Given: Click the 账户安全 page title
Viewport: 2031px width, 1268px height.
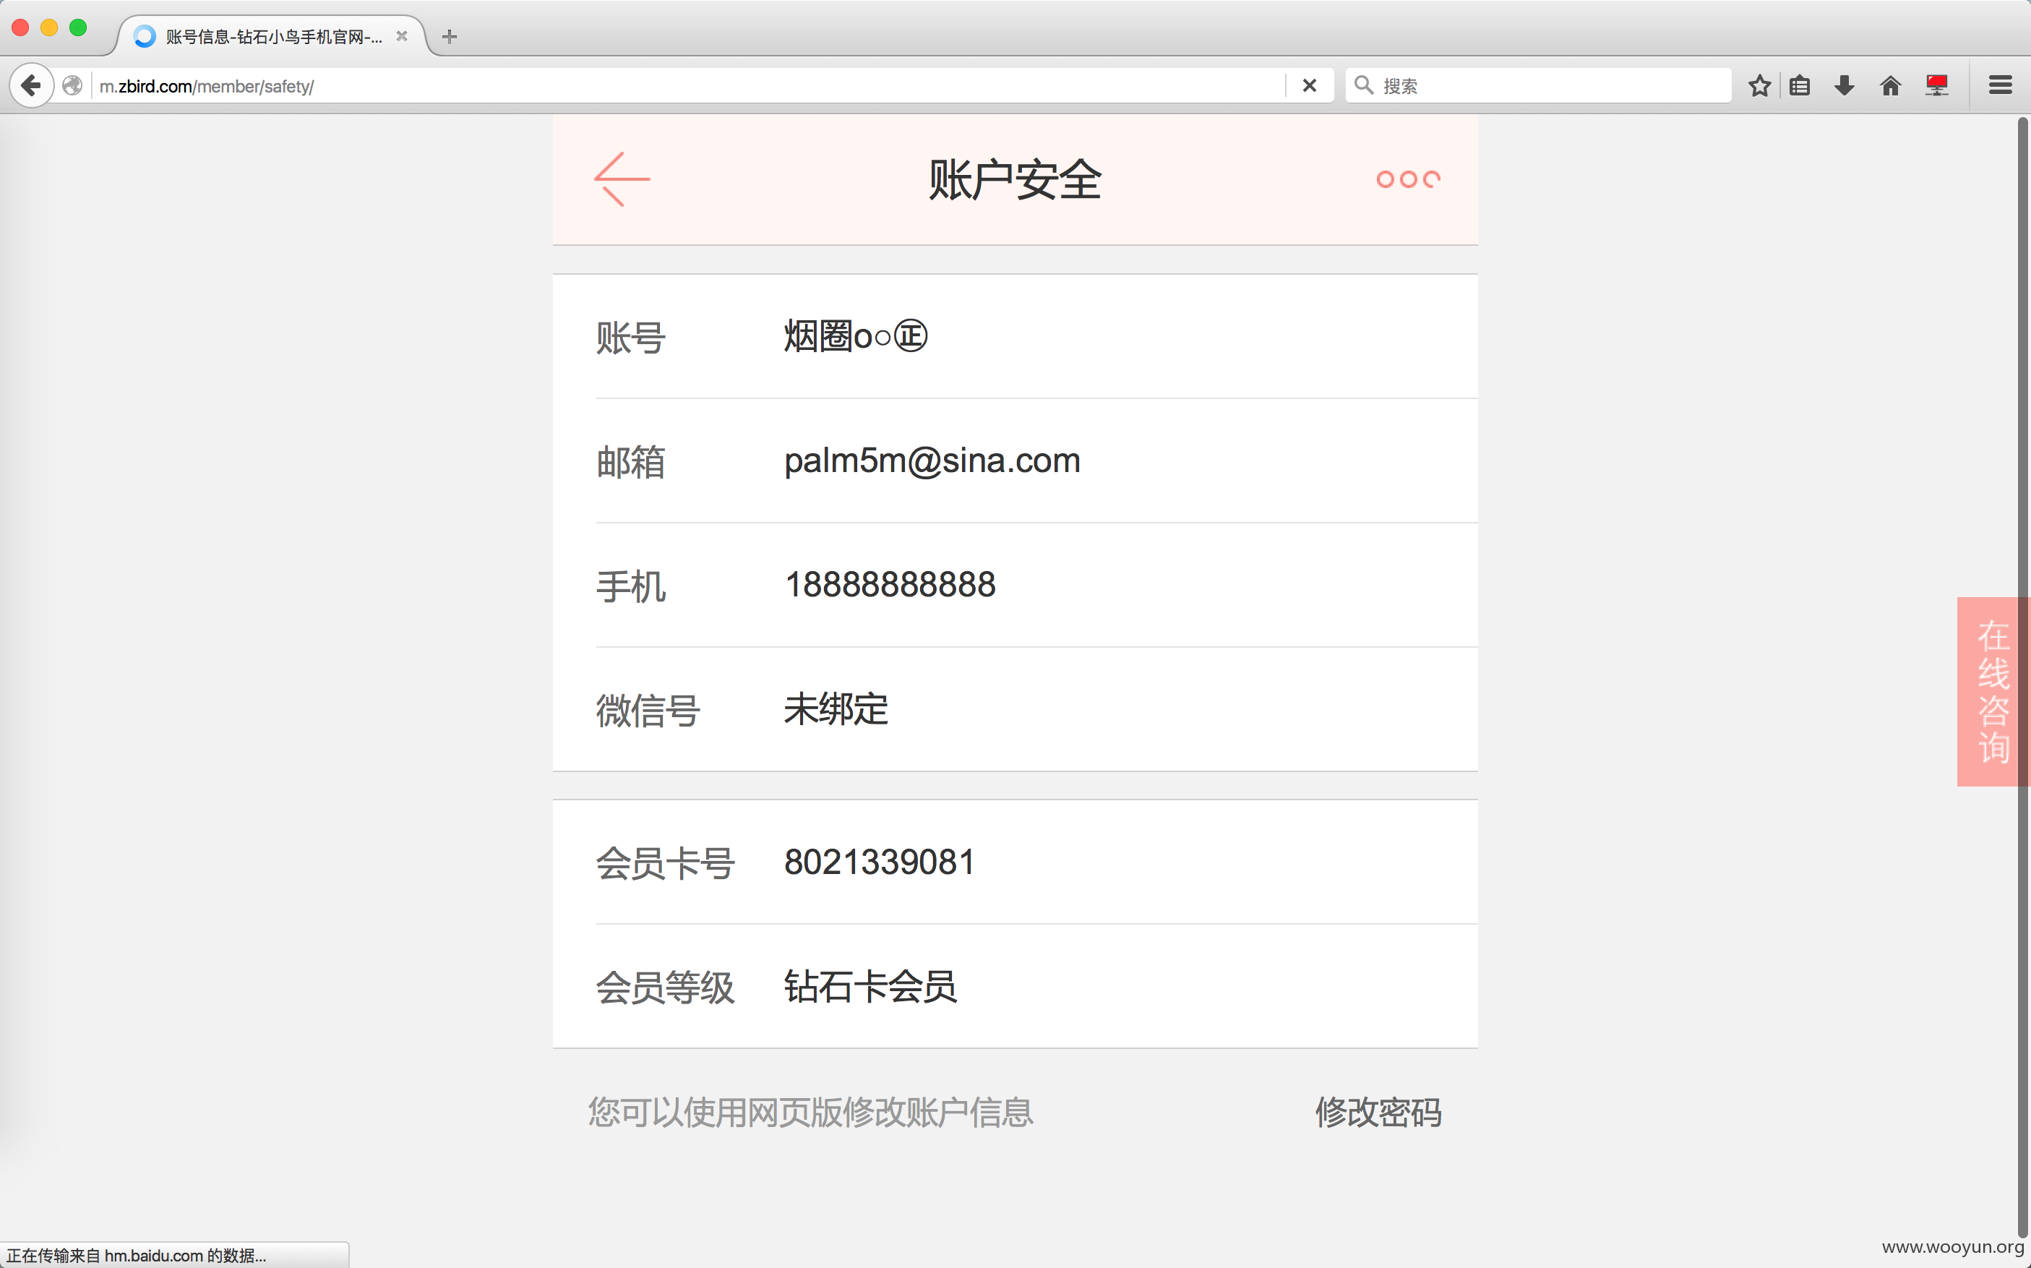Looking at the screenshot, I should pyautogui.click(x=1015, y=180).
